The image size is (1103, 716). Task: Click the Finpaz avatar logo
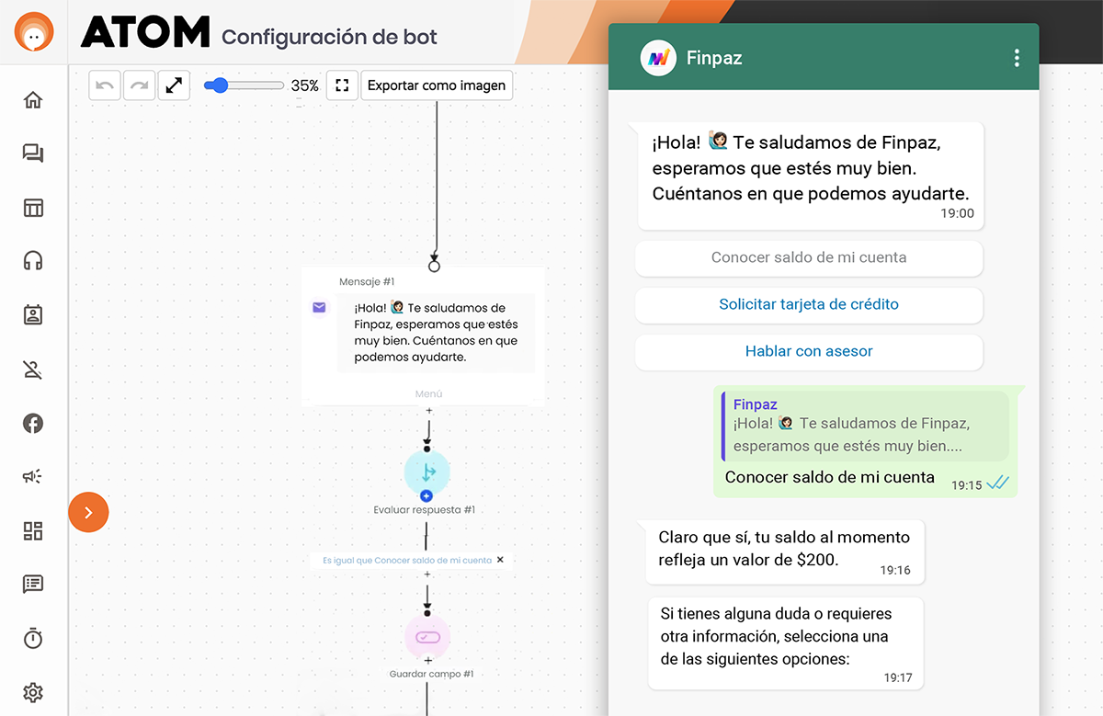(x=658, y=58)
